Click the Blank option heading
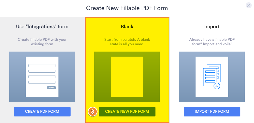The height and width of the screenshot is (123, 254). click(x=127, y=26)
